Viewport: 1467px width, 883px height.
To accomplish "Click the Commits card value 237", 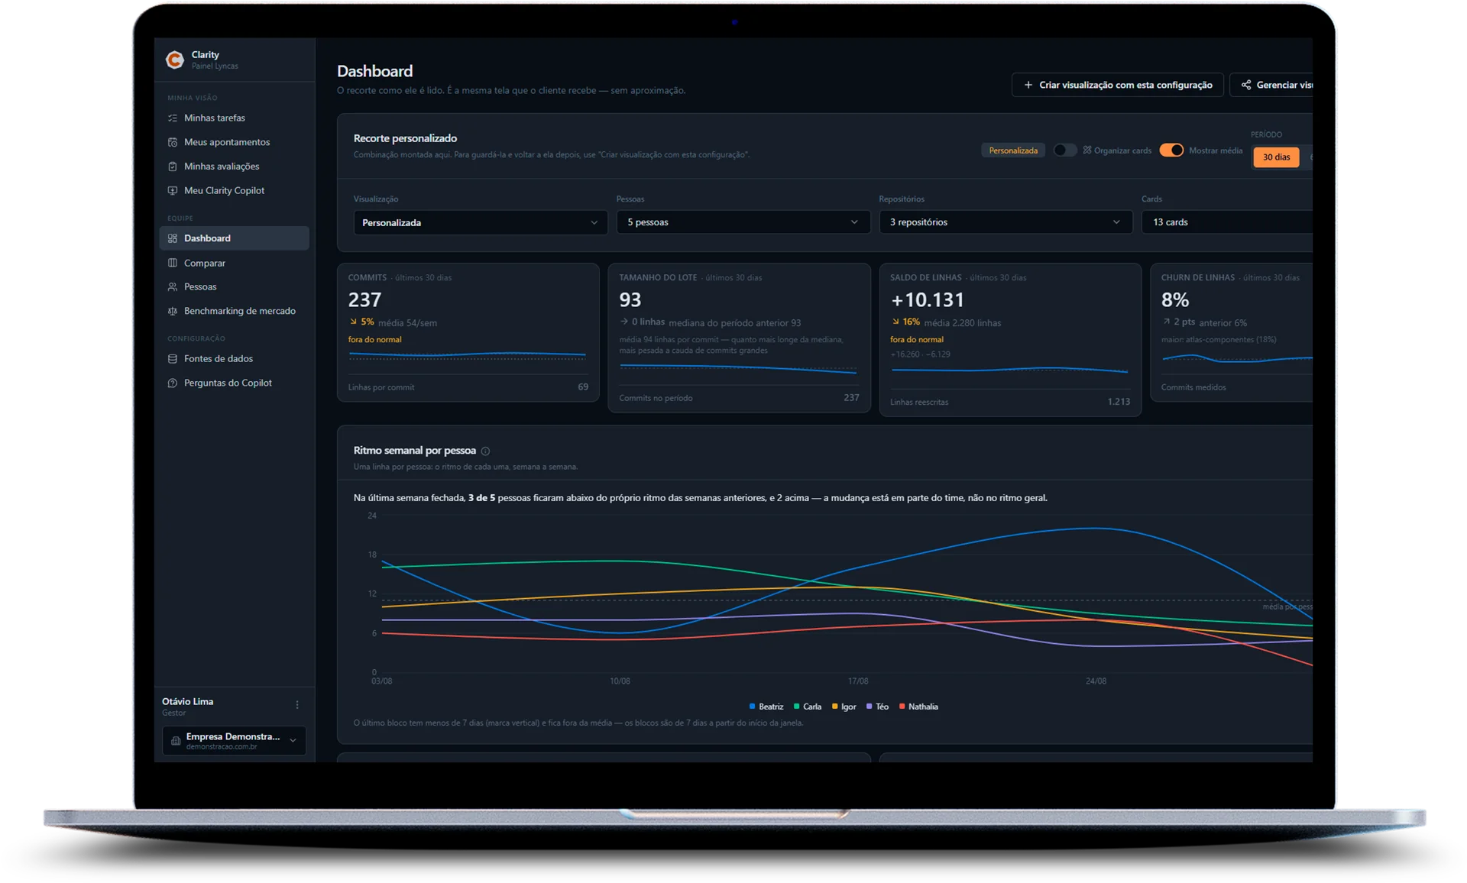I will click(x=364, y=299).
